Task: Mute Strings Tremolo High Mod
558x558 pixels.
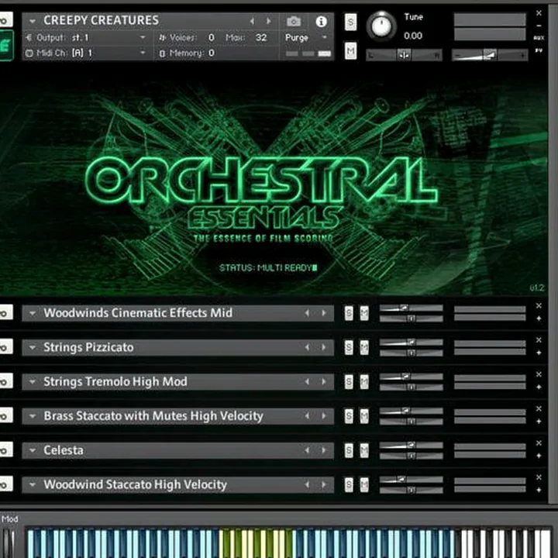Action: pyautogui.click(x=364, y=381)
